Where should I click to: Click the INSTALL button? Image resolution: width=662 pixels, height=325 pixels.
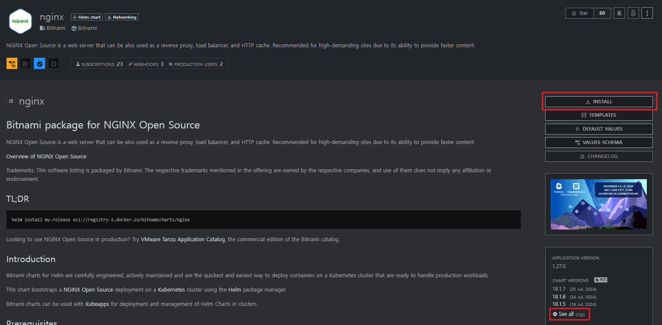599,102
